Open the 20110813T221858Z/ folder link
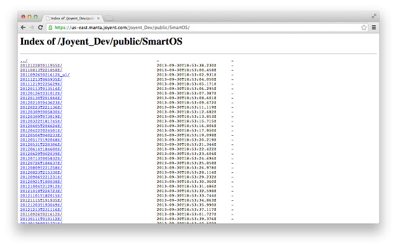This screenshot has width=397, height=248. tap(42, 70)
